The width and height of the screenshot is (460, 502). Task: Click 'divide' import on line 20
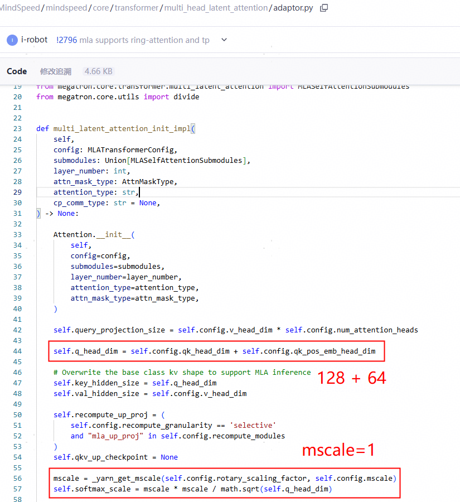pyautogui.click(x=186, y=96)
